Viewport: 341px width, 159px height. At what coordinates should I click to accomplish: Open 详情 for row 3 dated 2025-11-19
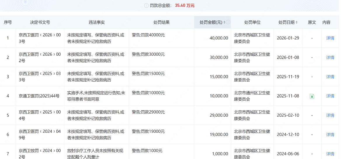330,77
